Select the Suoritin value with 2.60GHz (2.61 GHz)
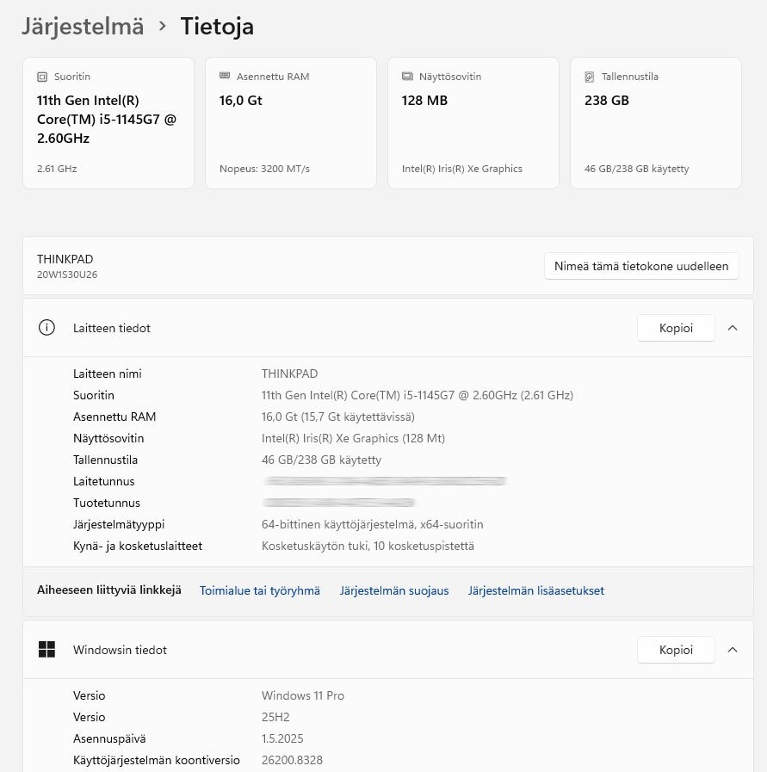The width and height of the screenshot is (767, 772). [x=417, y=395]
